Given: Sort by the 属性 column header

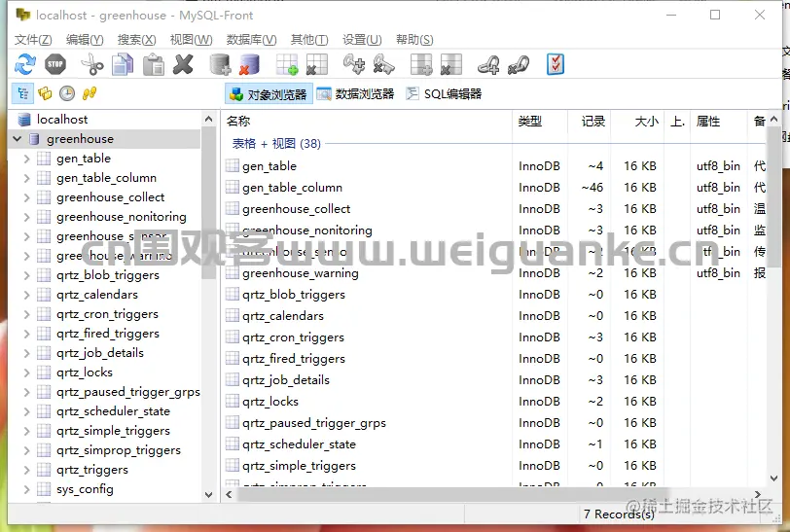Looking at the screenshot, I should click(718, 121).
